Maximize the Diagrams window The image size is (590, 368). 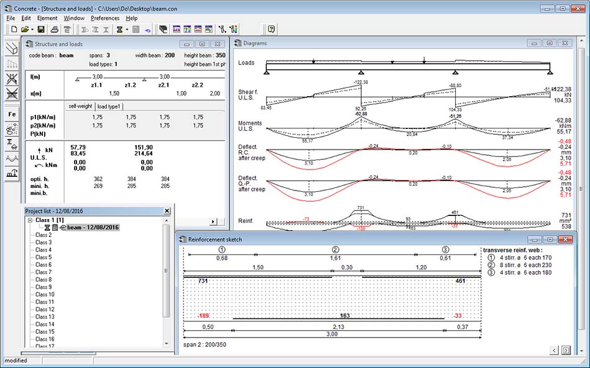(x=550, y=43)
